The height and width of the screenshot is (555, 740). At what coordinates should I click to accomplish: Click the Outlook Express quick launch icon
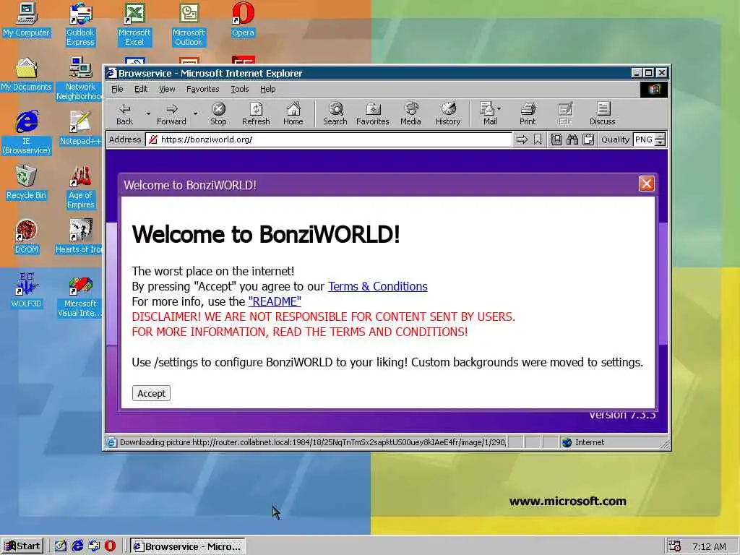94,546
